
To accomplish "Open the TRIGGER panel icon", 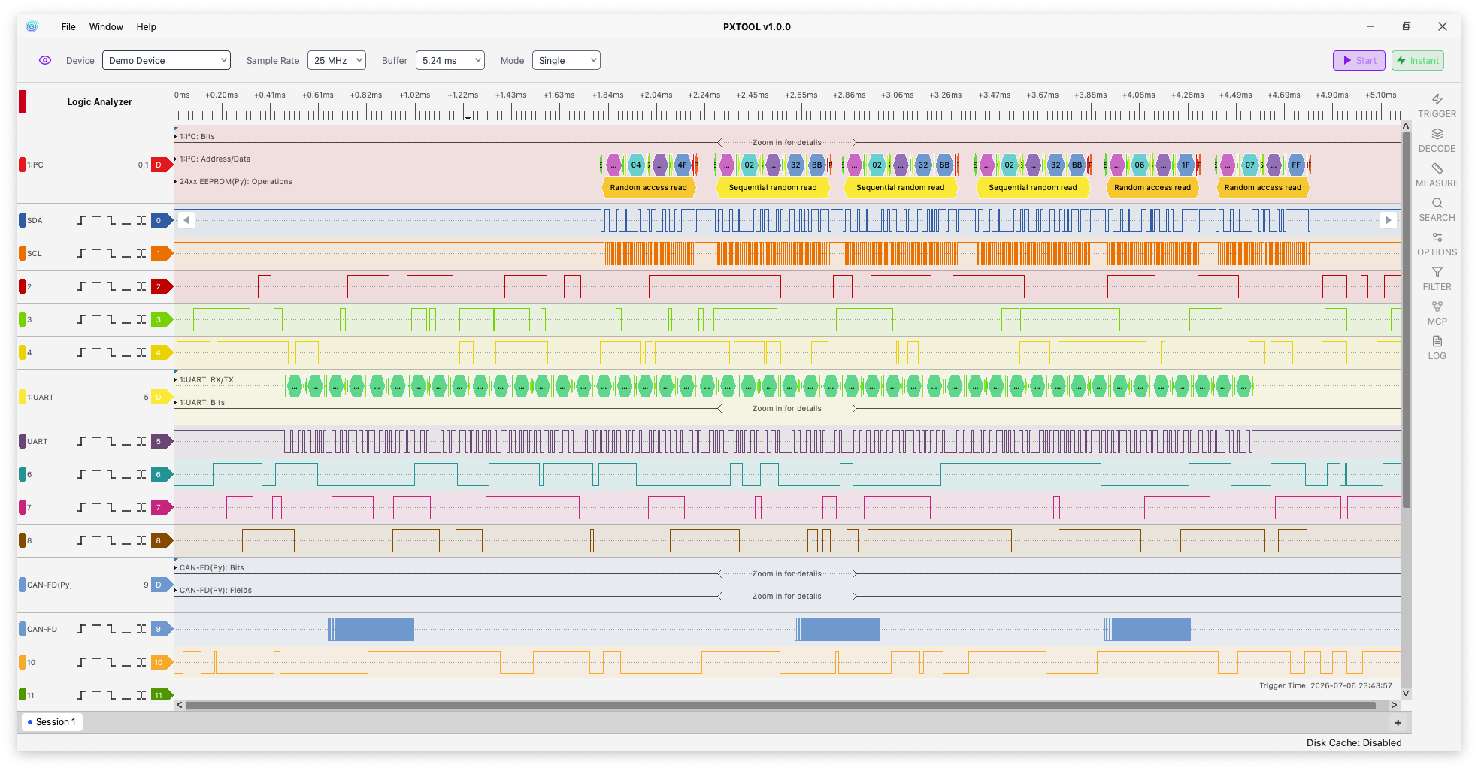I will pos(1437,99).
